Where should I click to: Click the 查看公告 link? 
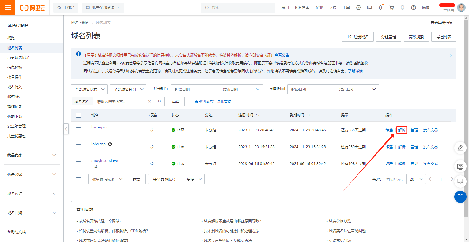click(282, 55)
